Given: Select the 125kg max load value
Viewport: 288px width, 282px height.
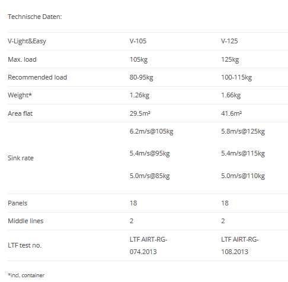Looking at the screenshot, I should 230,59.
